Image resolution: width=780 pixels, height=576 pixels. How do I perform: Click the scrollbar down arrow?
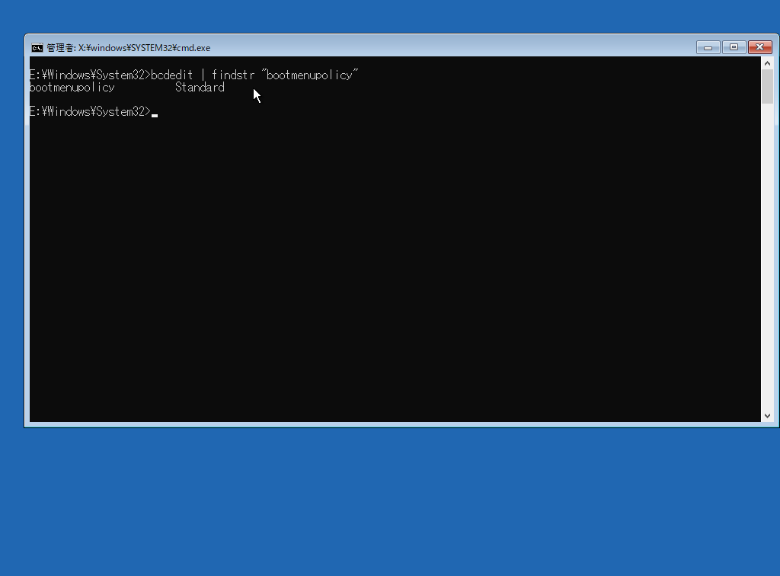point(767,416)
